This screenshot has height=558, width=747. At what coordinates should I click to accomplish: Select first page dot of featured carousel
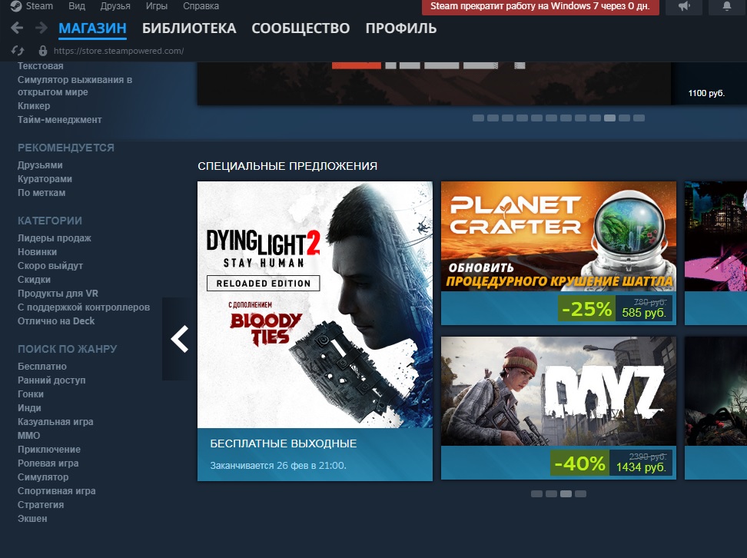[478, 118]
